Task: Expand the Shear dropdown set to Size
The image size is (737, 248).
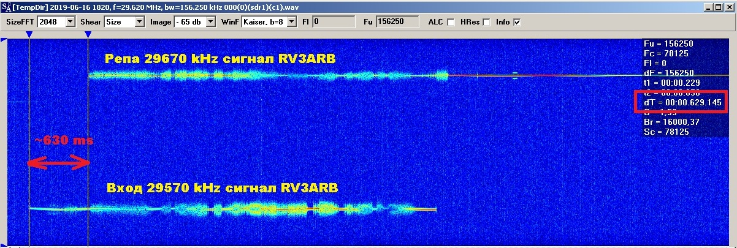Action: 139,21
